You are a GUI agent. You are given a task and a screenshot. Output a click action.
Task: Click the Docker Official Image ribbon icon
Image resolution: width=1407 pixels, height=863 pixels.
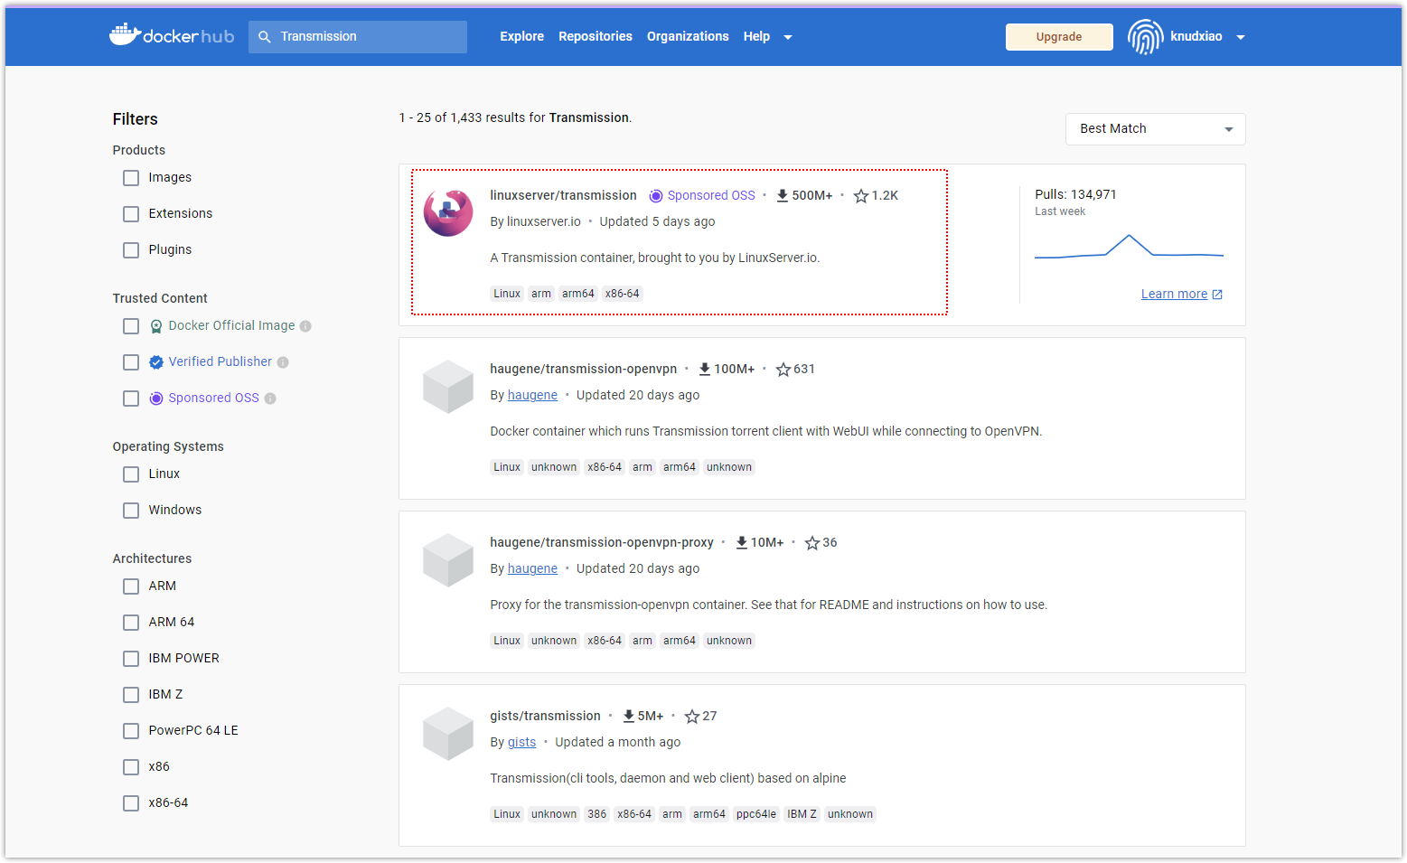click(156, 326)
